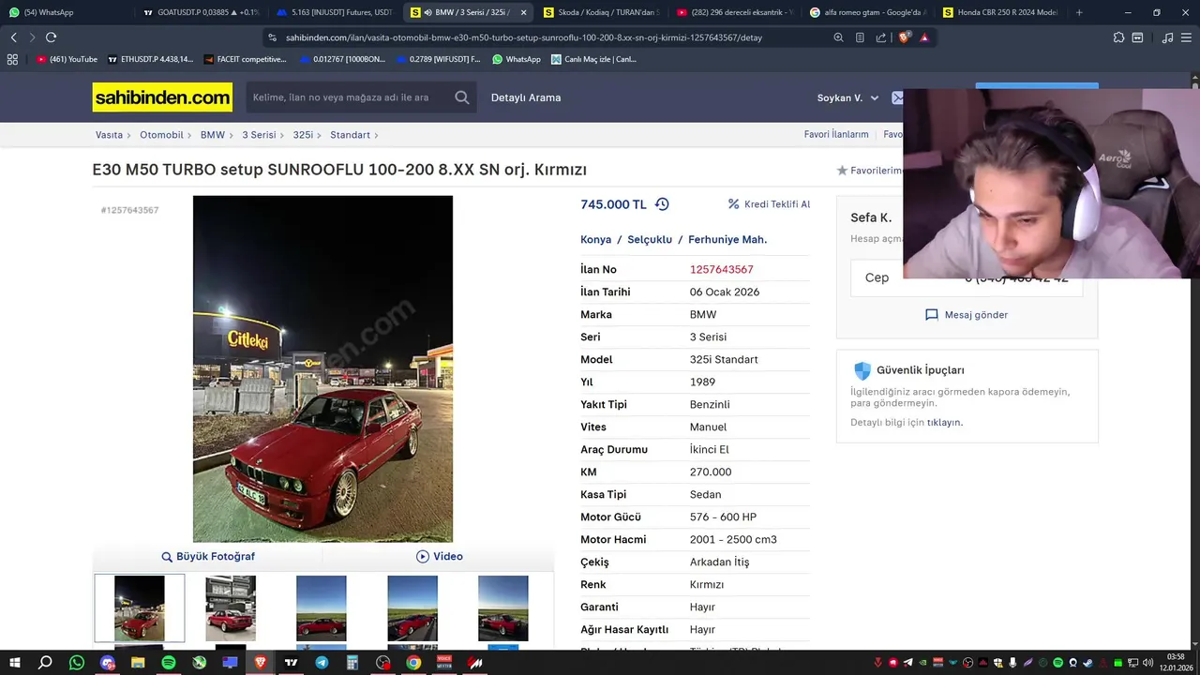Image resolution: width=1200 pixels, height=675 pixels.
Task: Open the bookmarks apps grid icon
Action: [x=12, y=59]
